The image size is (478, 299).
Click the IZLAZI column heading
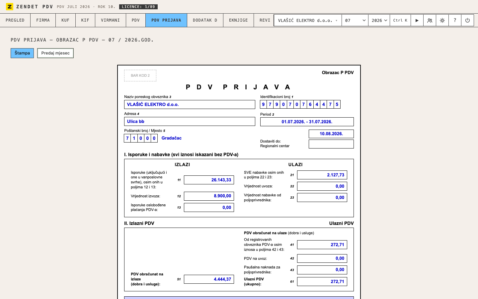(182, 164)
